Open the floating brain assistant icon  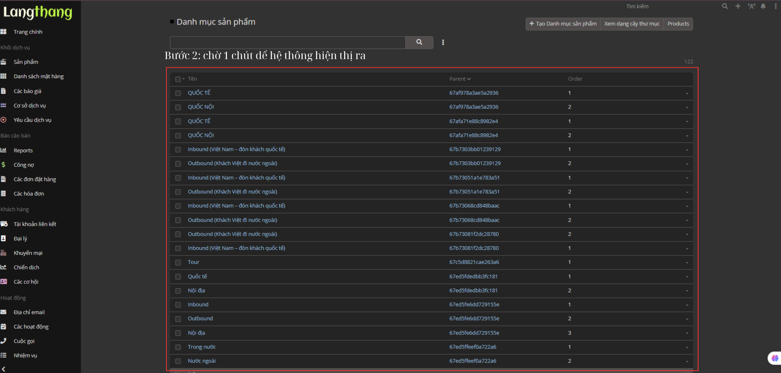[774, 358]
